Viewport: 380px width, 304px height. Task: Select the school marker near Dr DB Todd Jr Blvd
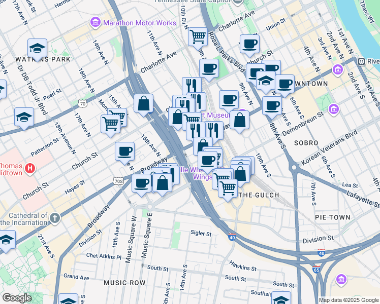pos(24,117)
